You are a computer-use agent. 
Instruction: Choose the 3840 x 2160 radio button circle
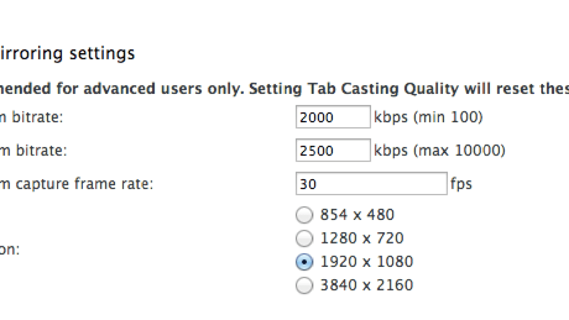pos(304,285)
